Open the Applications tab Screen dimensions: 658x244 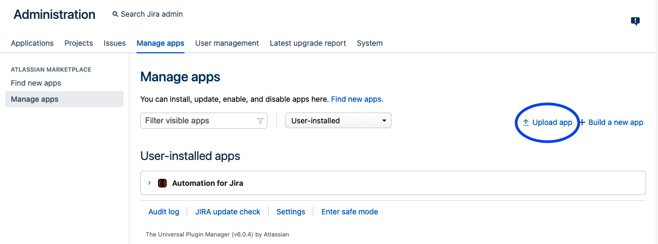click(32, 43)
